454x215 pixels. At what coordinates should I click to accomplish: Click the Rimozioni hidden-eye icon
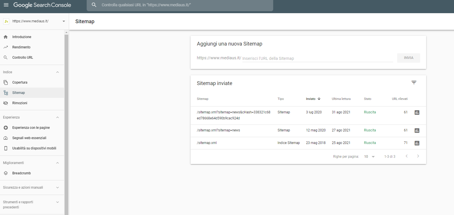pyautogui.click(x=5, y=103)
